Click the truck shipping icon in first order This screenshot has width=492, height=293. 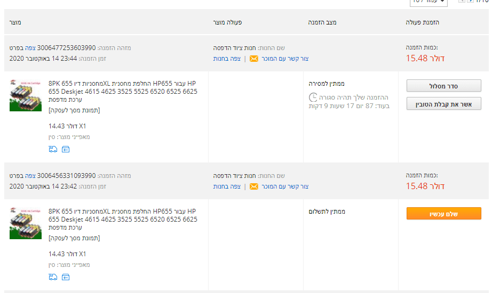[52, 149]
